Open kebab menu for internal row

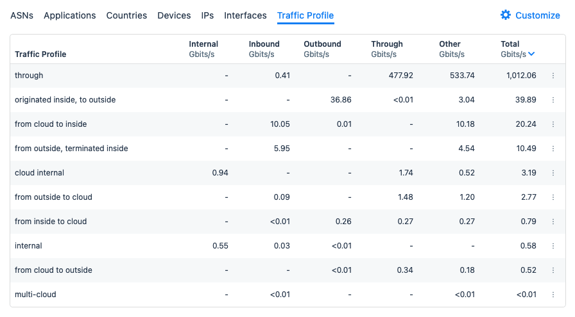click(553, 246)
